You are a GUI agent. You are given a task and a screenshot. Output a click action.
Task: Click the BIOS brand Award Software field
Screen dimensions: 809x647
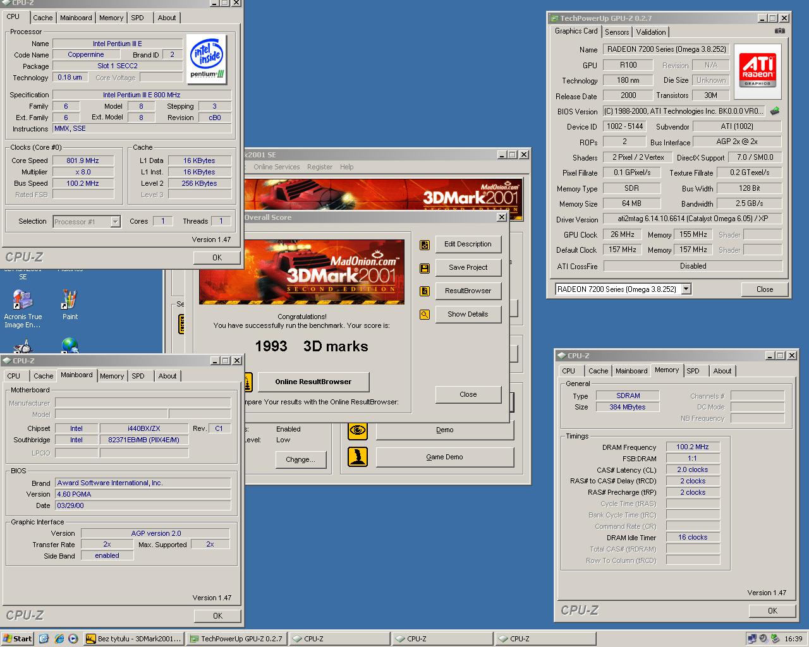click(143, 483)
